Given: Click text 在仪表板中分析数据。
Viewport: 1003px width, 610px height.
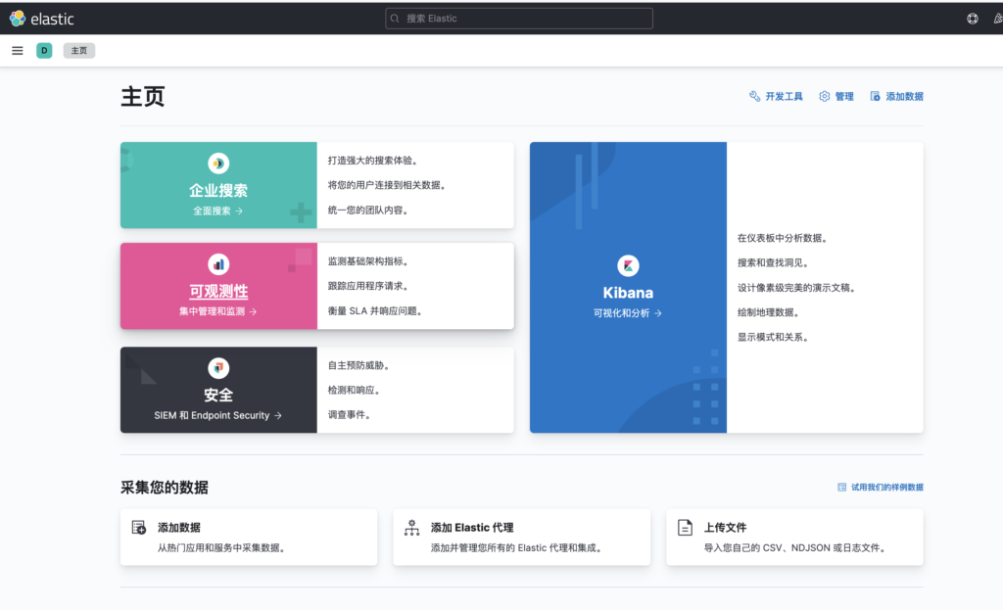Looking at the screenshot, I should 784,239.
